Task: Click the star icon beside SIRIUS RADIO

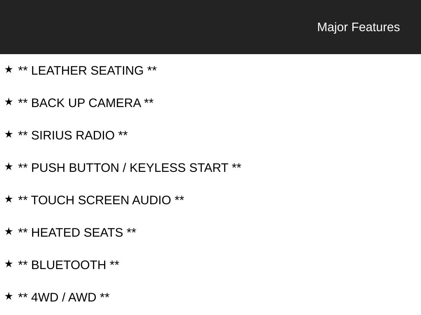Action: (9, 134)
